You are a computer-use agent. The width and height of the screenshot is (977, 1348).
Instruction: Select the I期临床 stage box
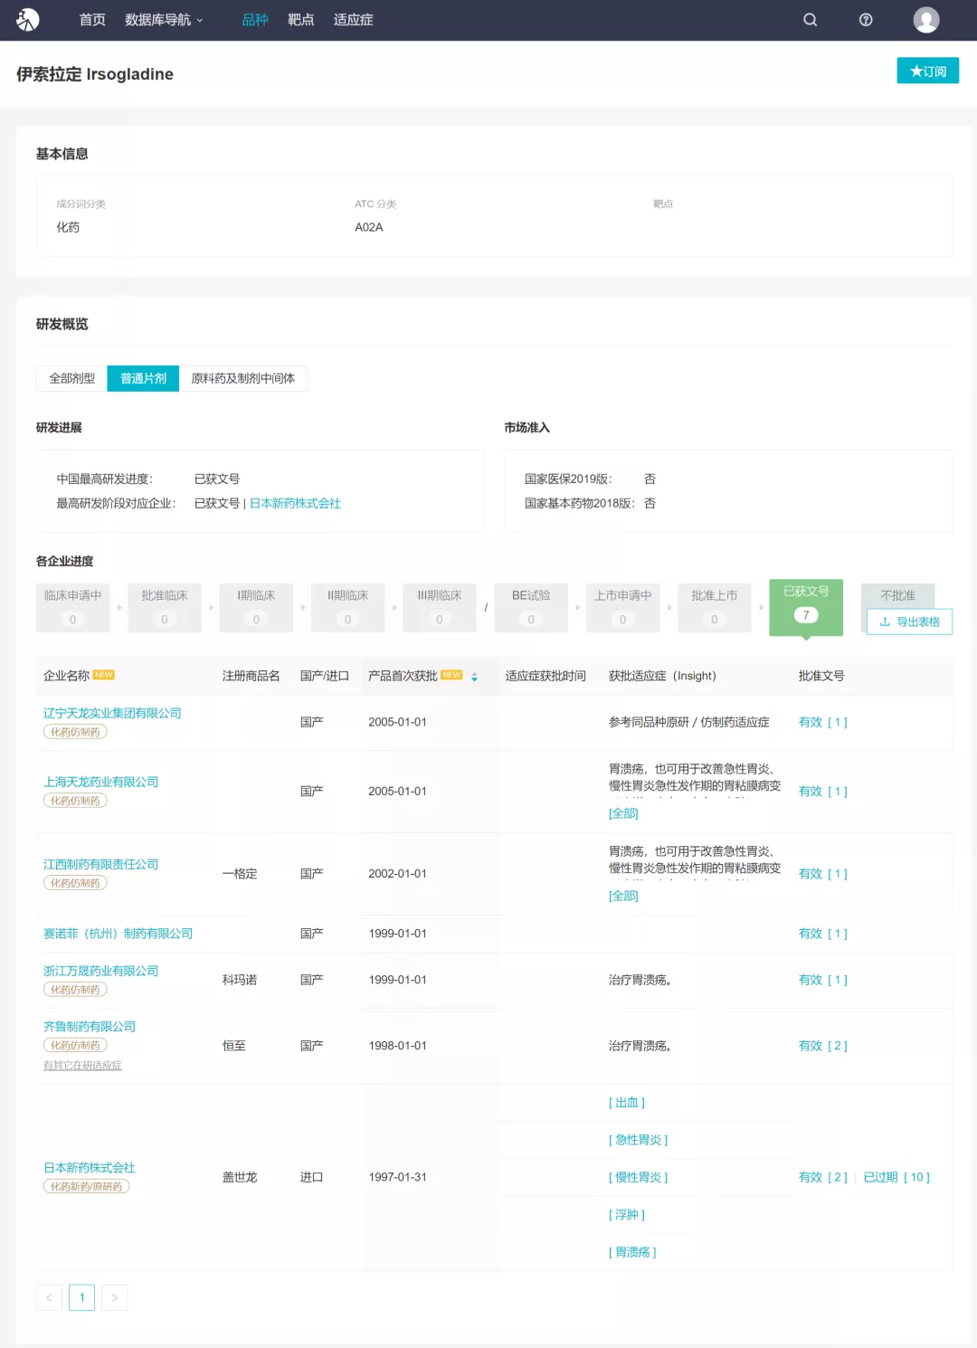click(x=256, y=607)
